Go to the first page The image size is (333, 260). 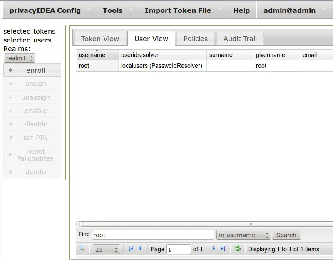(131, 248)
